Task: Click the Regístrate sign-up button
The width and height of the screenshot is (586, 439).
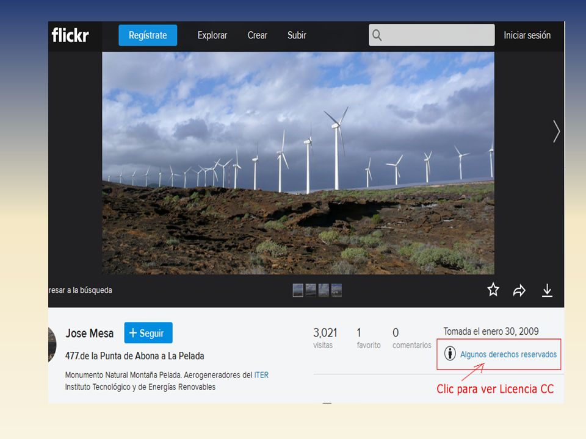Action: 148,35
